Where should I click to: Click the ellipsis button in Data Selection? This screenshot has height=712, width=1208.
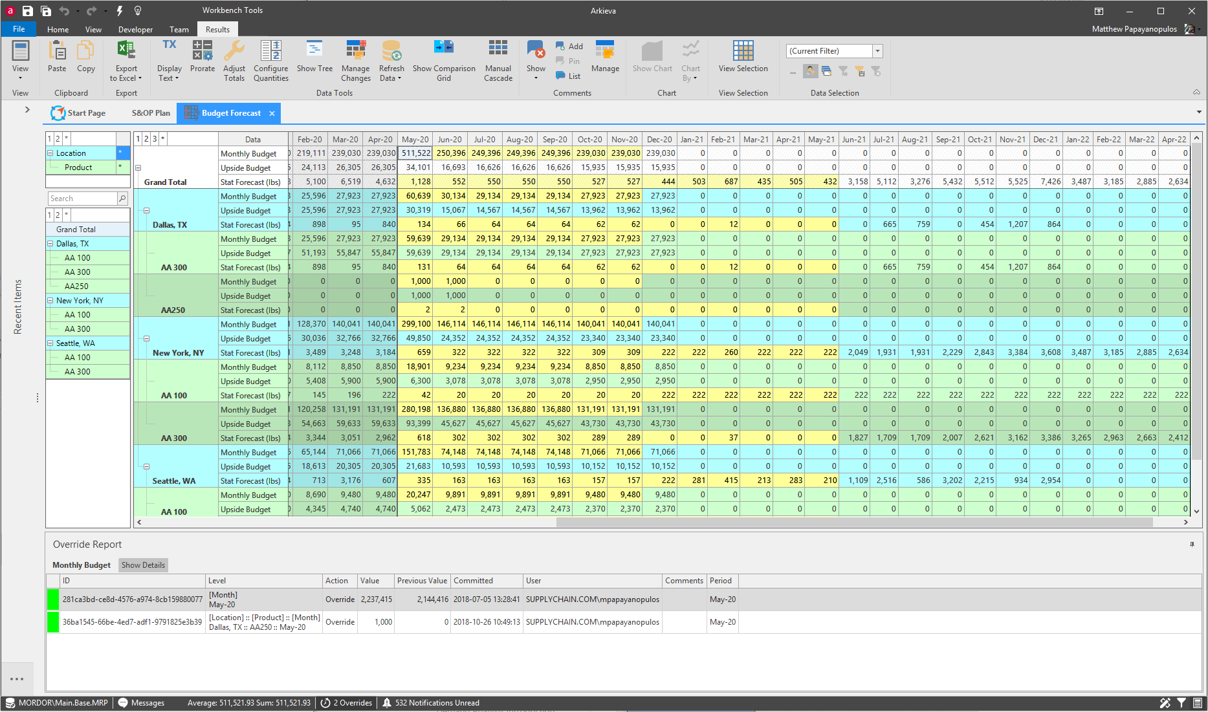(793, 72)
